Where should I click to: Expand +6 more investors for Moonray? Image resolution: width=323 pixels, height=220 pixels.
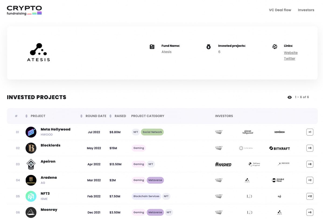(x=310, y=212)
